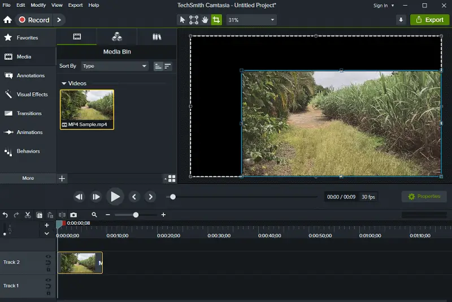Switch to the Media Bin filmstrip tab

click(x=77, y=37)
